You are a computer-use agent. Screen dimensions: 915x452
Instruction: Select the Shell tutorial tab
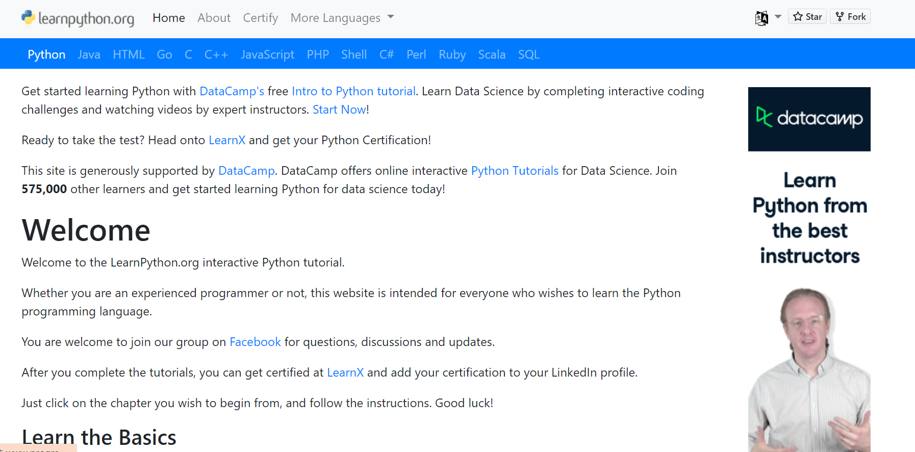354,55
